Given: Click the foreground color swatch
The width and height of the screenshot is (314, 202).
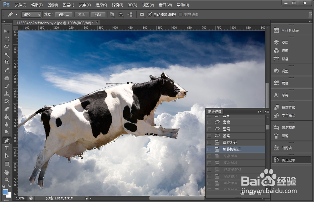Looking at the screenshot, I should [5, 192].
